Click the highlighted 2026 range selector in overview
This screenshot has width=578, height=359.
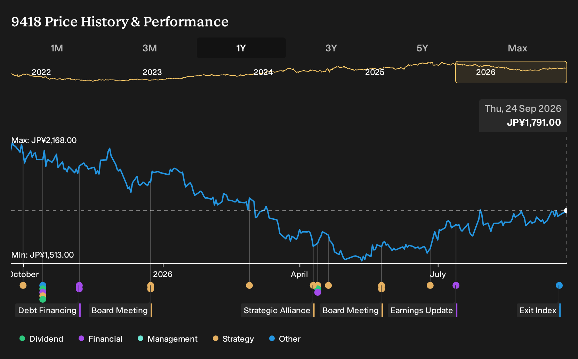click(511, 72)
